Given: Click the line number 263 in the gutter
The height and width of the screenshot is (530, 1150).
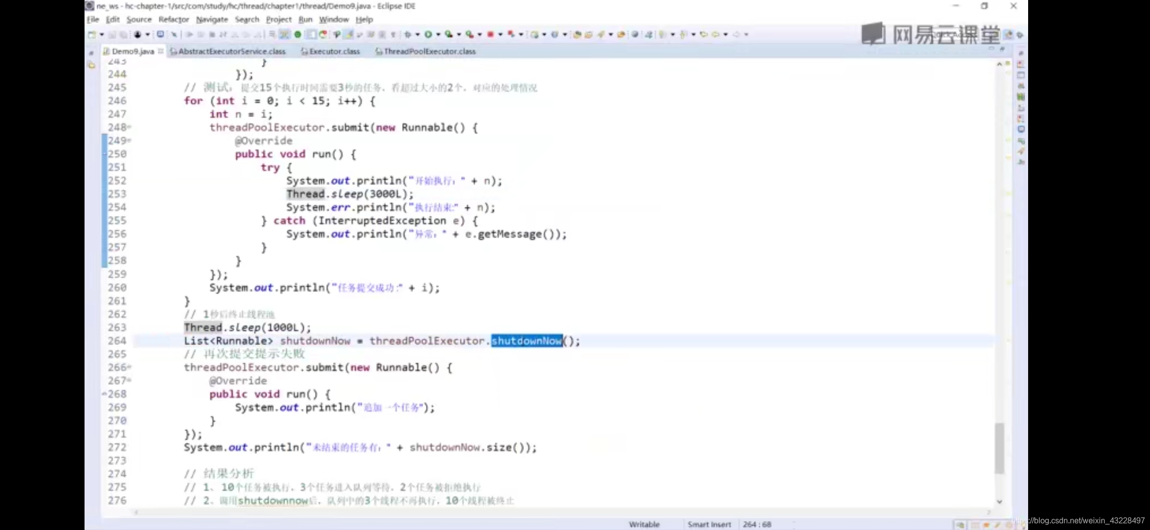Looking at the screenshot, I should 117,327.
